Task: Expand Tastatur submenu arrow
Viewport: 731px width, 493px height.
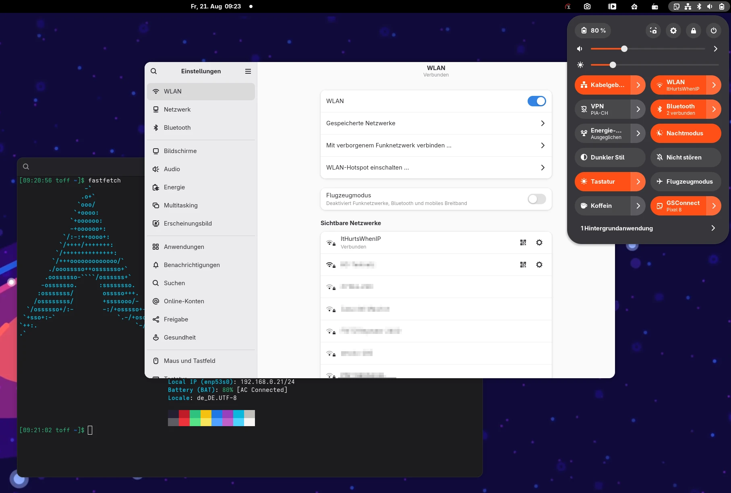Action: (638, 182)
